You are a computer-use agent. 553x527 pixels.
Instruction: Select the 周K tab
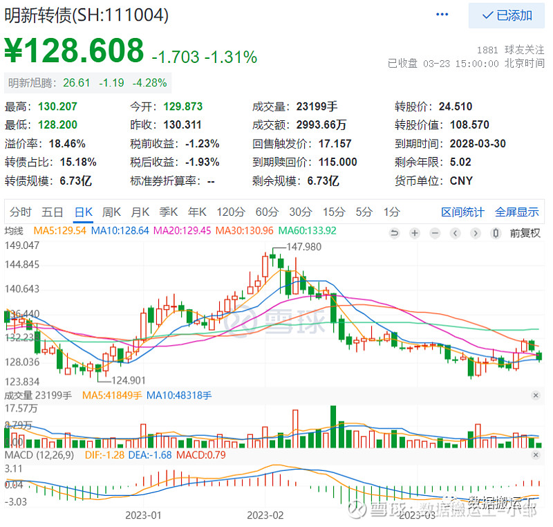(111, 212)
